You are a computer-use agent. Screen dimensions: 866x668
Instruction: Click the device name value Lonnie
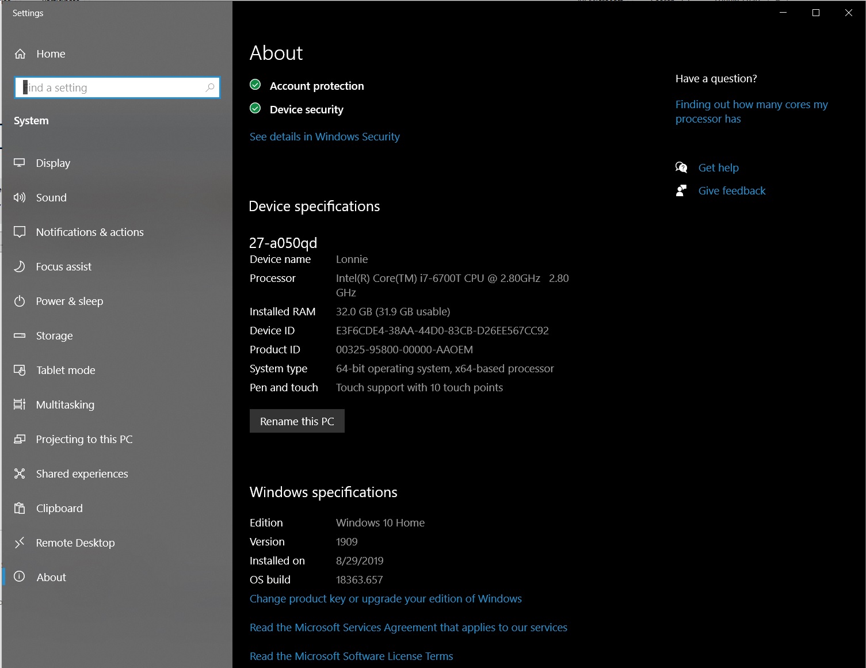coord(352,259)
